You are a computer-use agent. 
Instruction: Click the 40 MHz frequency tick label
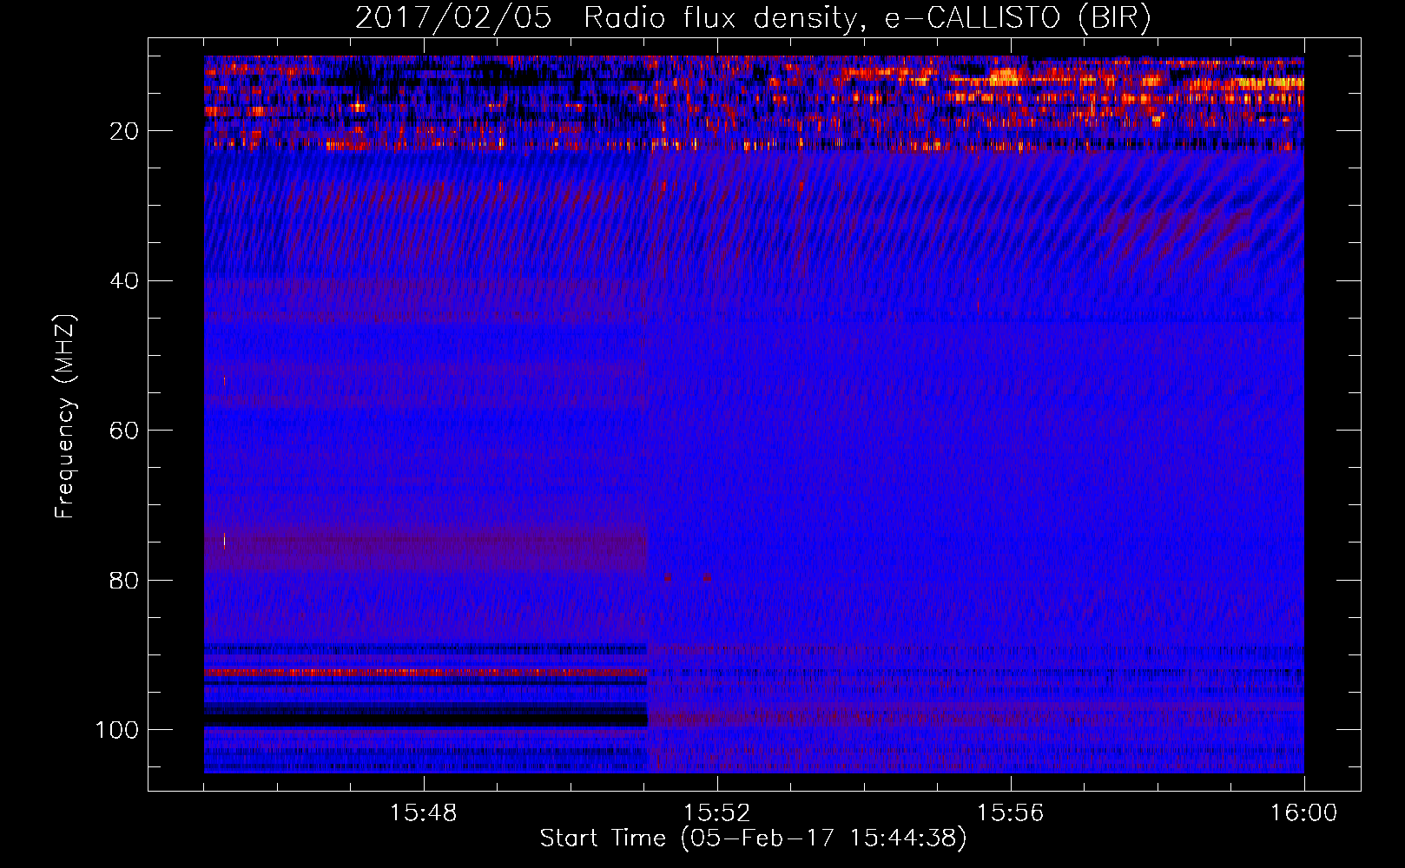click(x=124, y=281)
